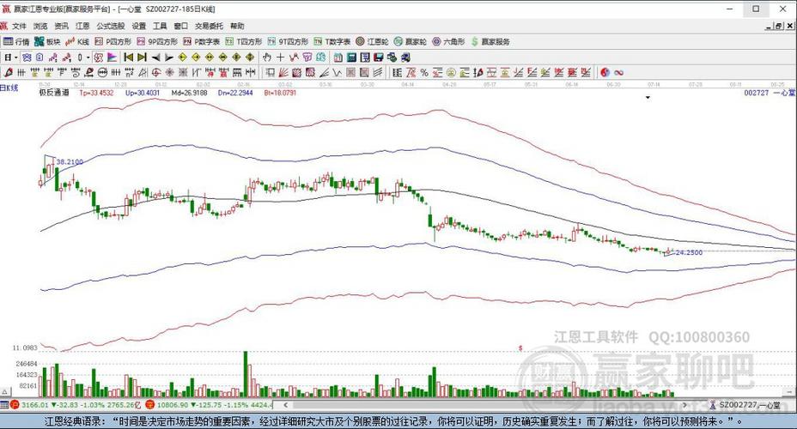The width and height of the screenshot is (797, 429).
Task: Click the teal calculator-like icon
Action: 351,57
